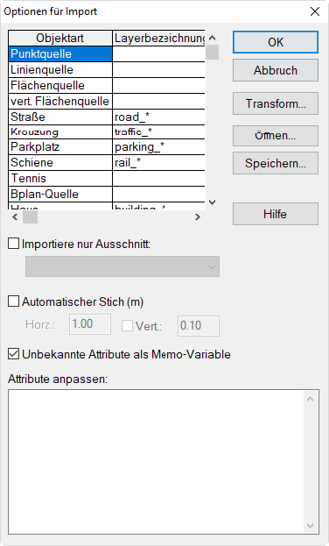Select the vert. Flächenquelle row
The width and height of the screenshot is (329, 546).
(107, 101)
